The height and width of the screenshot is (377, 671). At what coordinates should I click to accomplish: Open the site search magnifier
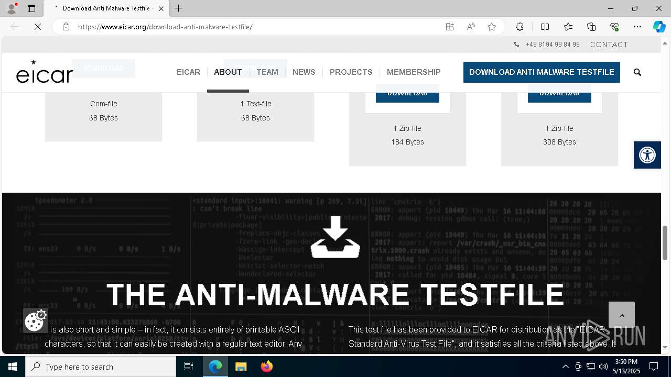637,72
